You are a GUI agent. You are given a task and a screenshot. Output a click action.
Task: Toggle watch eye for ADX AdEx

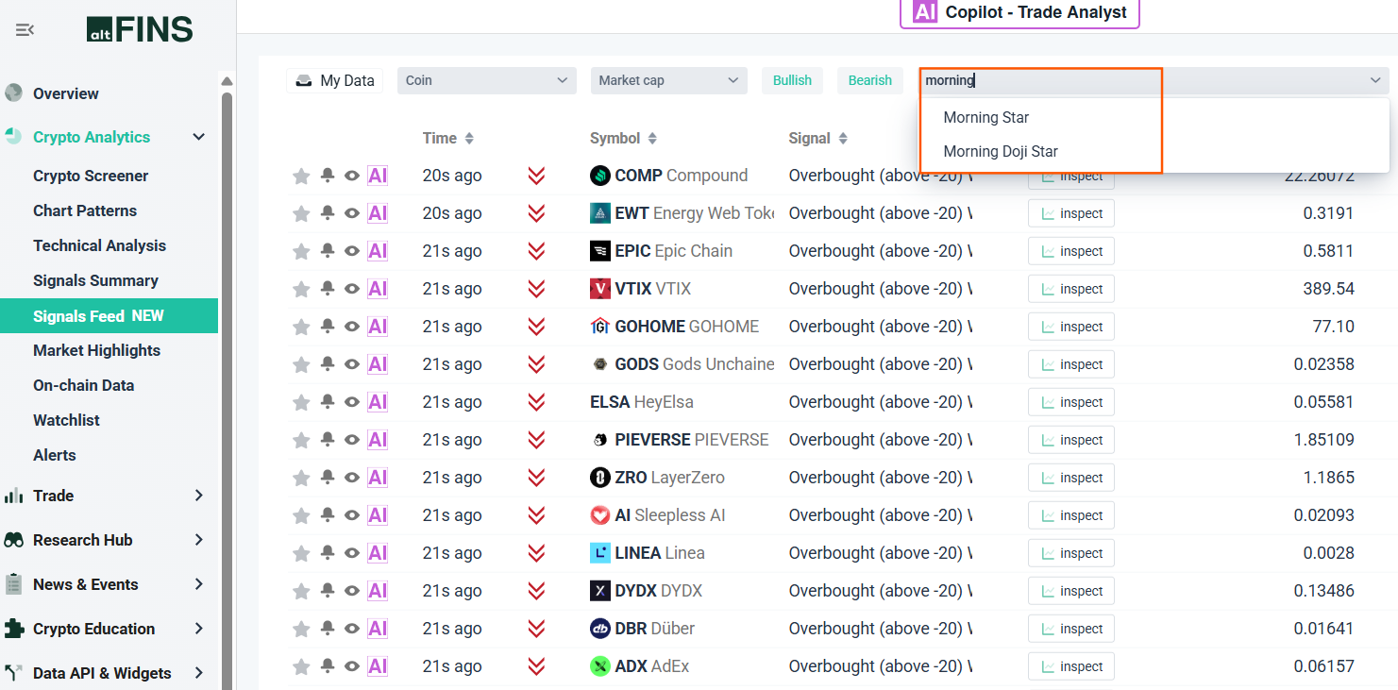pyautogui.click(x=352, y=666)
